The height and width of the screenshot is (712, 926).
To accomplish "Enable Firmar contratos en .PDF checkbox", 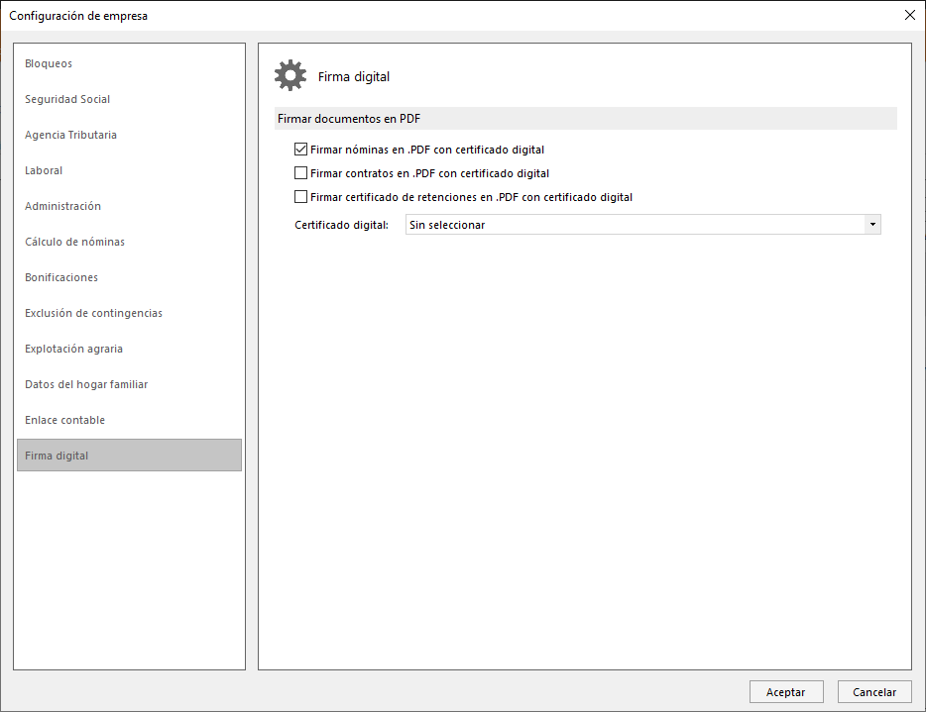I will click(x=300, y=173).
